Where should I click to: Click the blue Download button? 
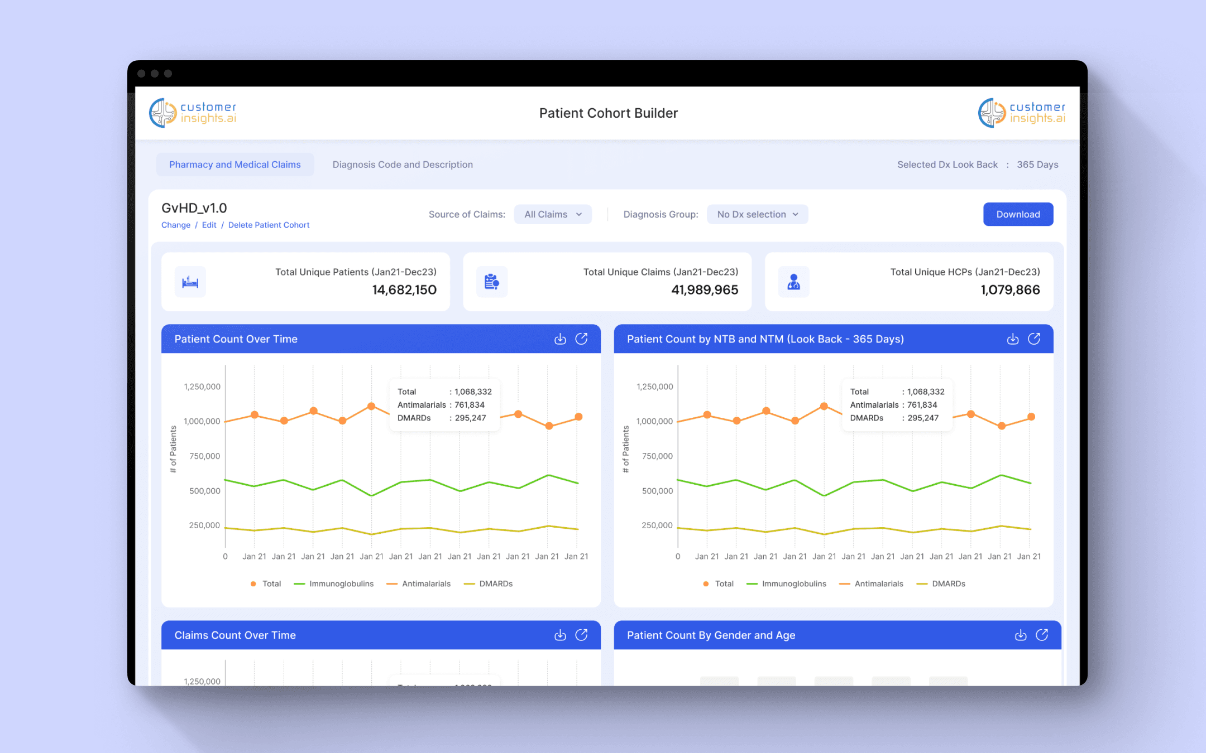pos(1017,214)
